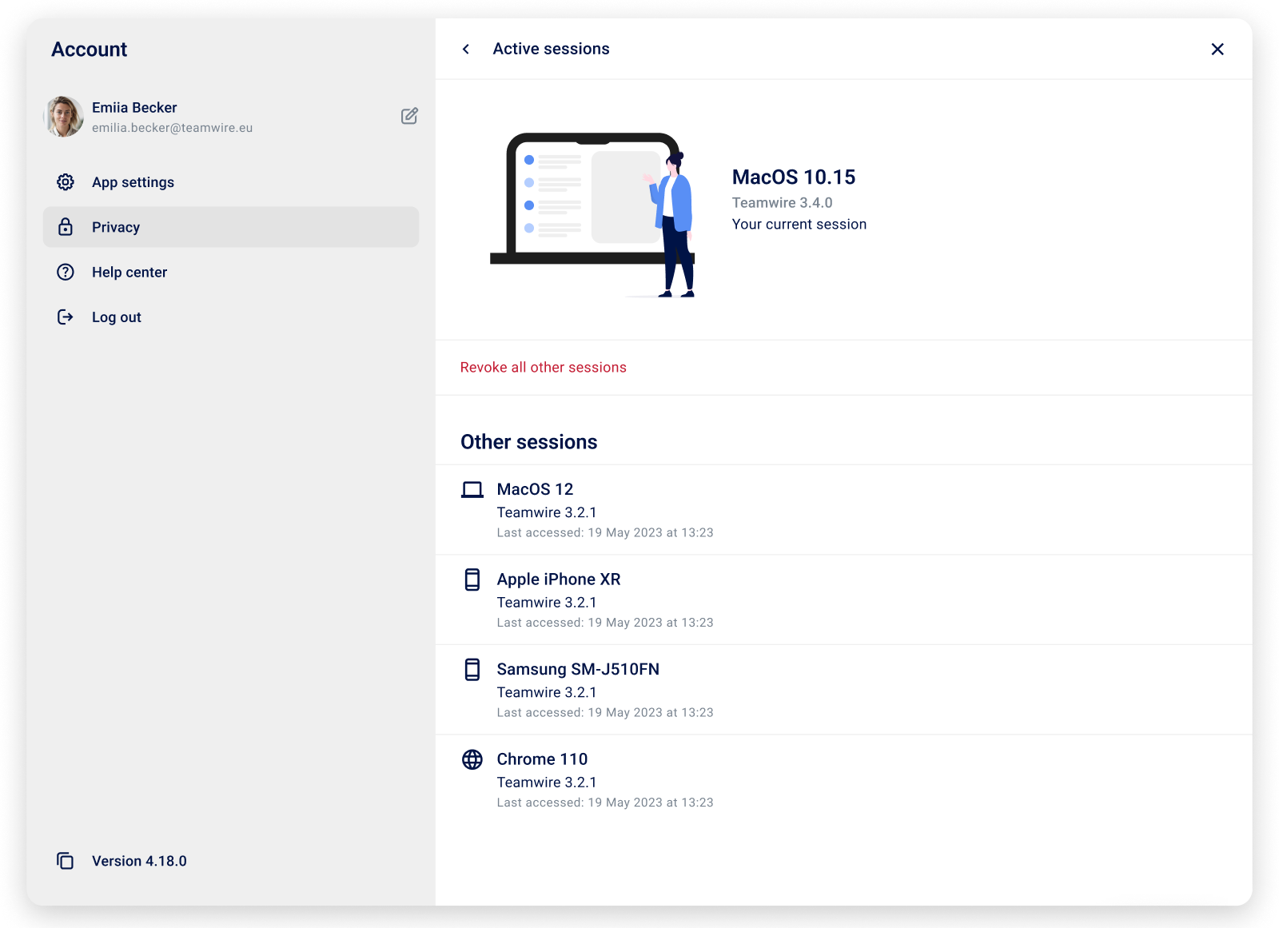Click the Version 4.18.0 text
The height and width of the screenshot is (928, 1279).
139,861
